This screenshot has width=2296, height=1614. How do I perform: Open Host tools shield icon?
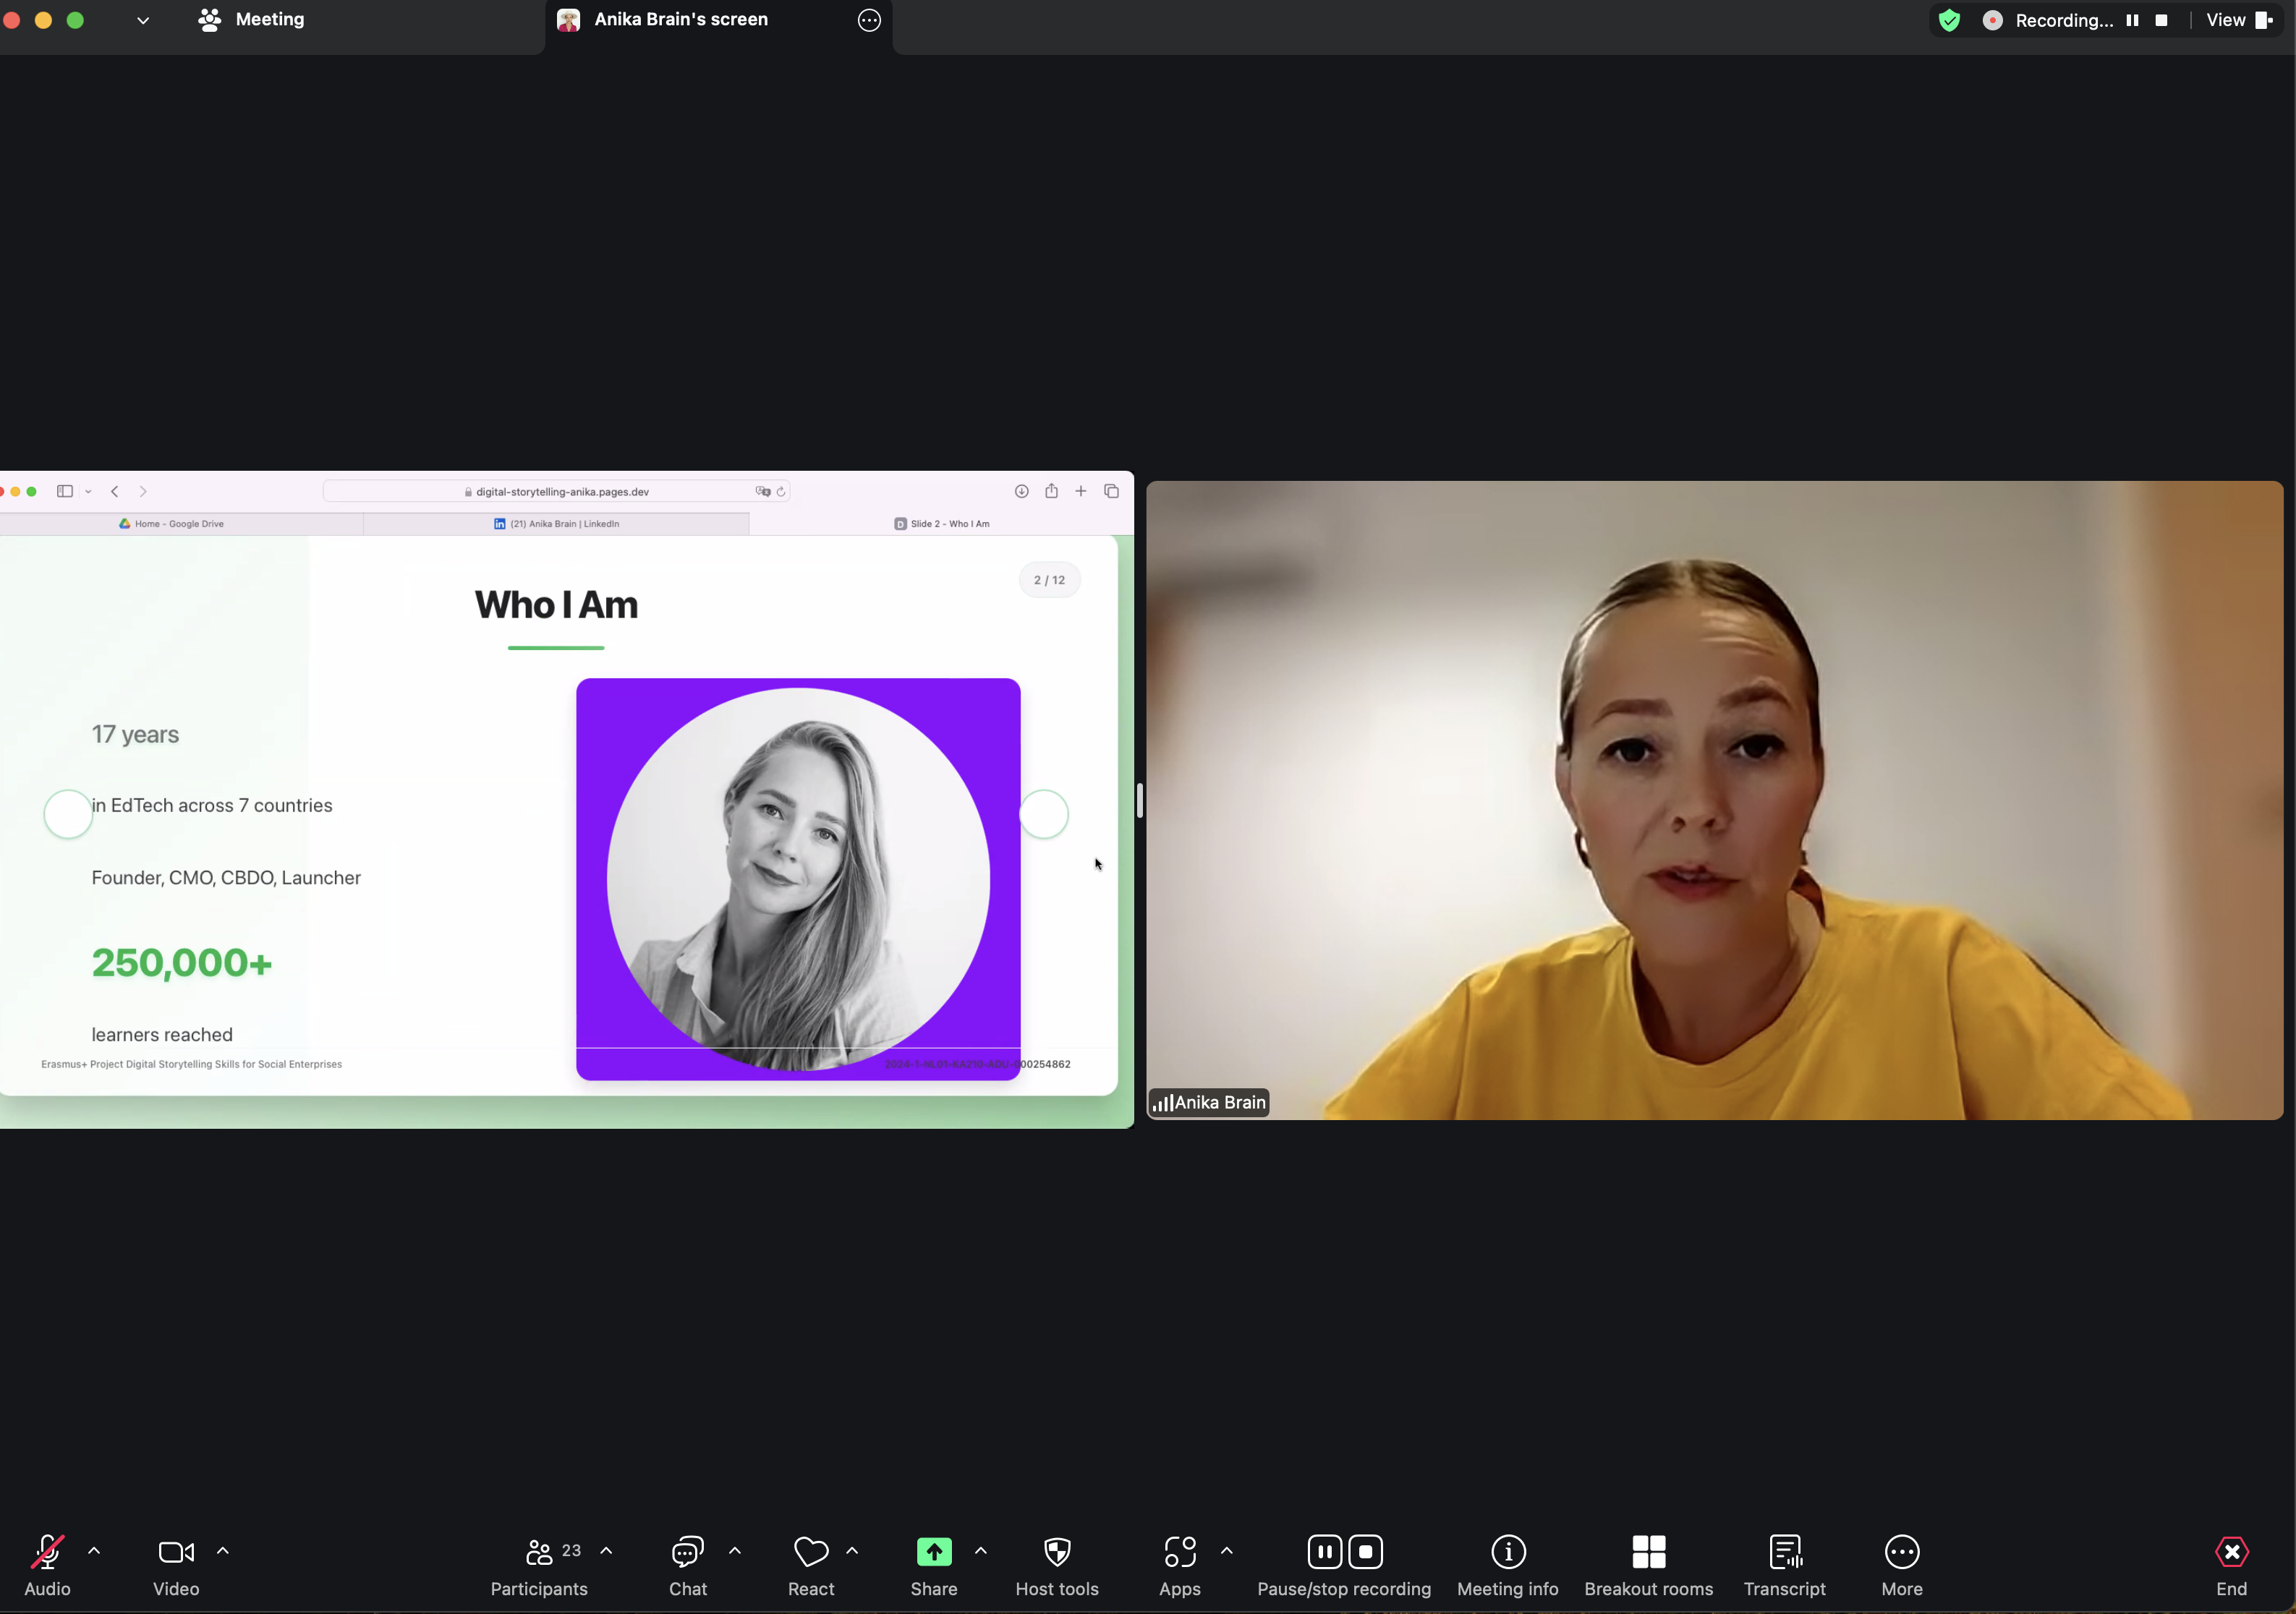tap(1057, 1552)
